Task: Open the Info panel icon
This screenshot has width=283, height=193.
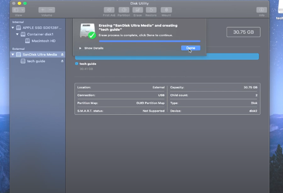Action: [262, 10]
